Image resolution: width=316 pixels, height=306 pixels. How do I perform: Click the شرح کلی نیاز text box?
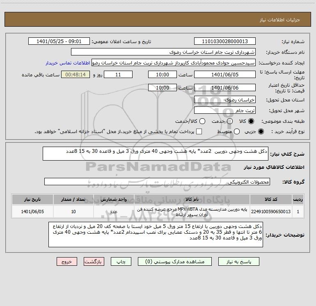click(156, 154)
